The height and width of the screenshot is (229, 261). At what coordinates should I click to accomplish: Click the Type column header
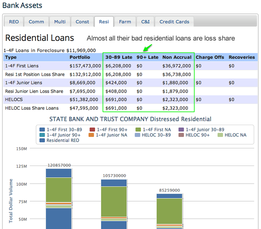[11, 57]
